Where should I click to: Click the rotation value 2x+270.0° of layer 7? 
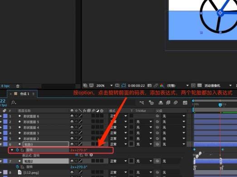click(x=79, y=167)
